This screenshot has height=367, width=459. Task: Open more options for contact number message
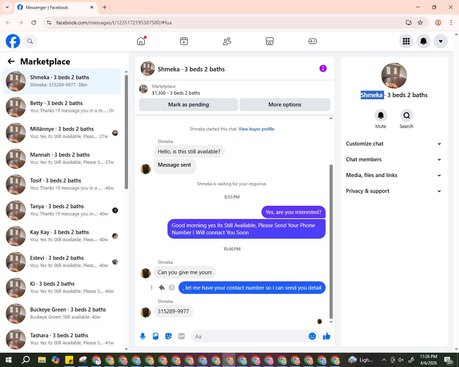(x=152, y=287)
